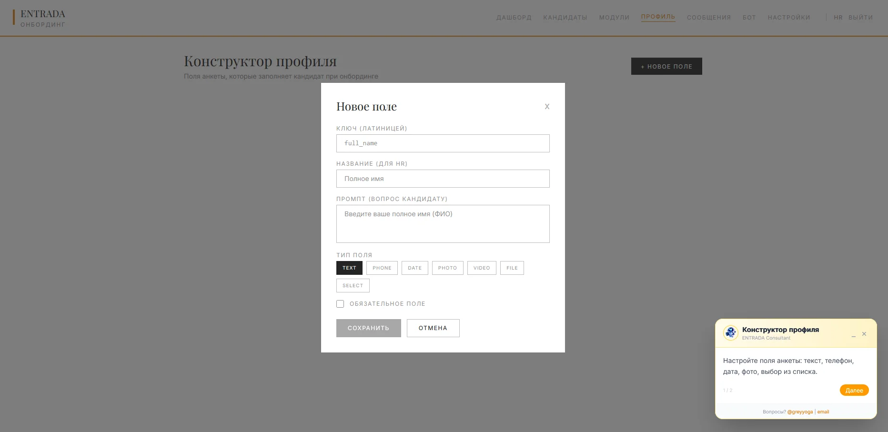Tick the Обязательное поле checkbox
The image size is (888, 432).
[x=340, y=304]
